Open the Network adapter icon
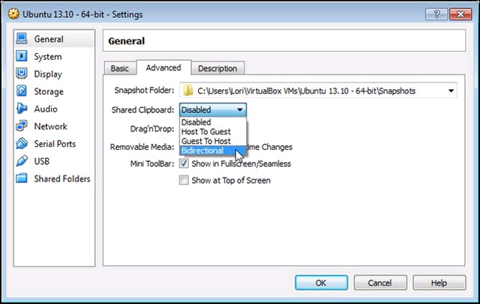Image resolution: width=480 pixels, height=304 pixels. point(21,127)
